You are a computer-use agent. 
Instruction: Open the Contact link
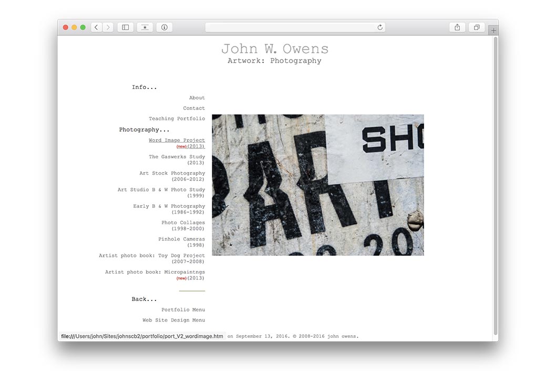click(x=194, y=108)
